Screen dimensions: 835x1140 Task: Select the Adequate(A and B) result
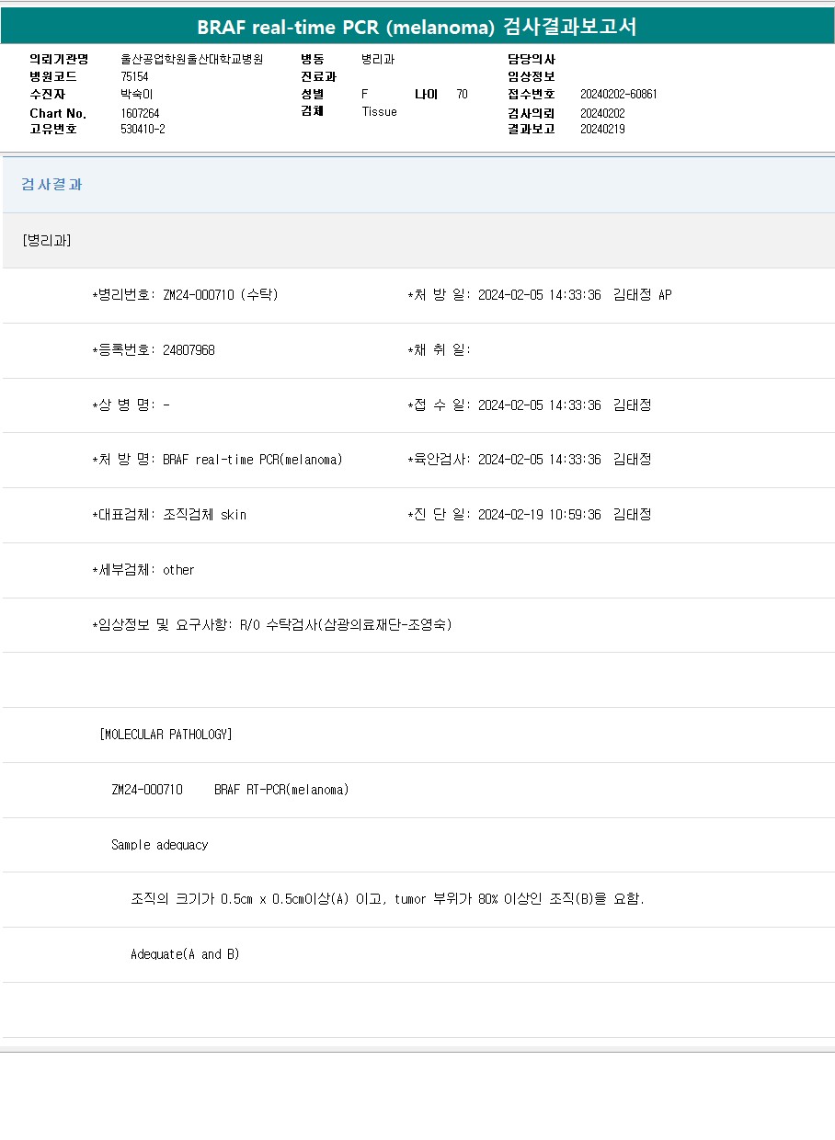[x=185, y=954]
